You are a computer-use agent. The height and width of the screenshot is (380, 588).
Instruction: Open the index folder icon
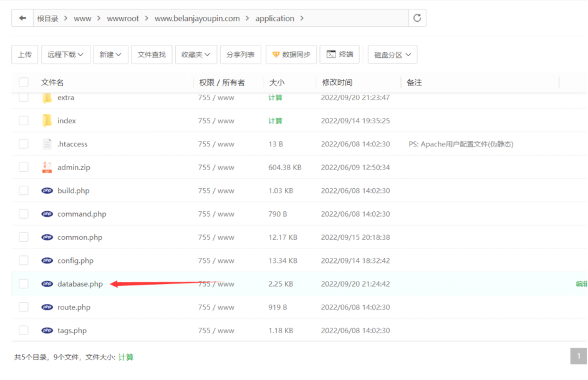pyautogui.click(x=47, y=121)
